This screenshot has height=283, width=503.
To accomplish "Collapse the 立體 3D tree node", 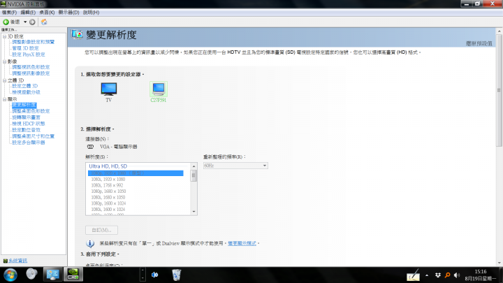I will [4, 80].
